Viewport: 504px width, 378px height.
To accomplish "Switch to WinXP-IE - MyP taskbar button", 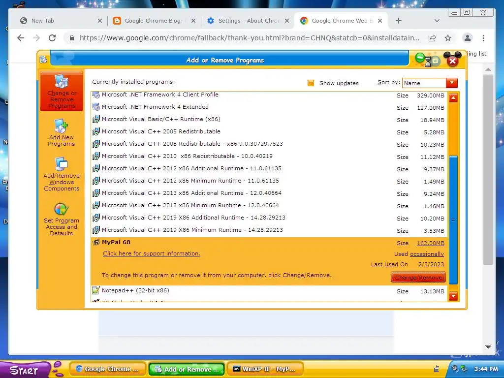I will click(265, 369).
